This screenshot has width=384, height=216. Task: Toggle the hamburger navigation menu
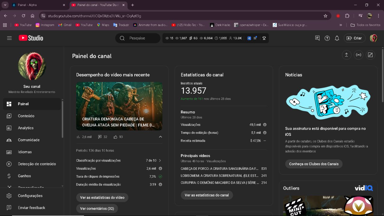click(x=9, y=38)
